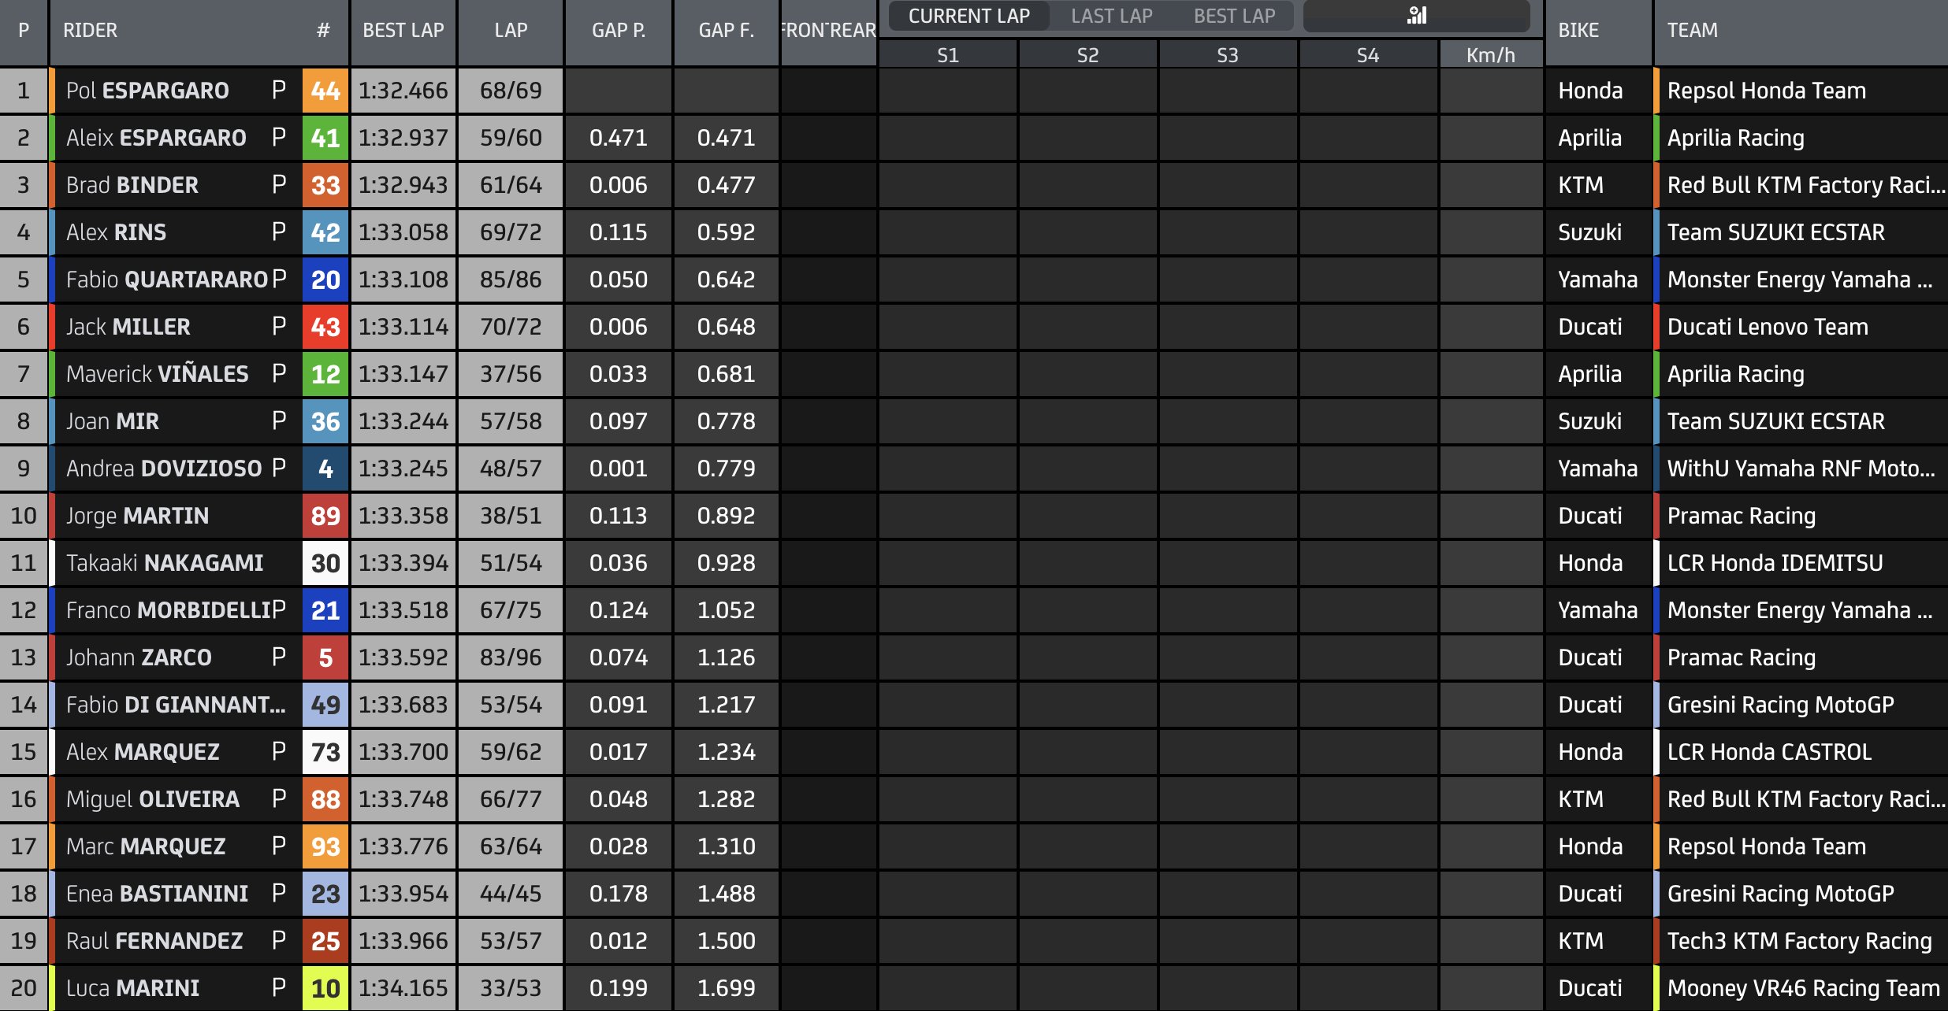Sort by the GAP F. column header
The height and width of the screenshot is (1011, 1948).
click(x=726, y=31)
